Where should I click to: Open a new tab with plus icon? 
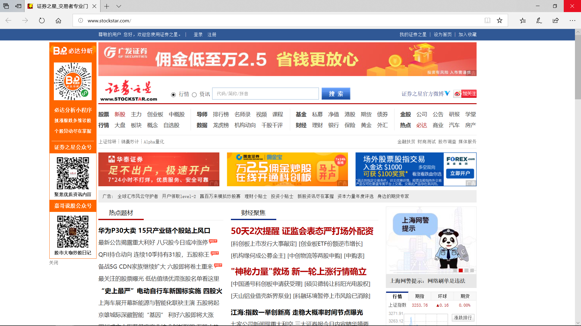107,6
